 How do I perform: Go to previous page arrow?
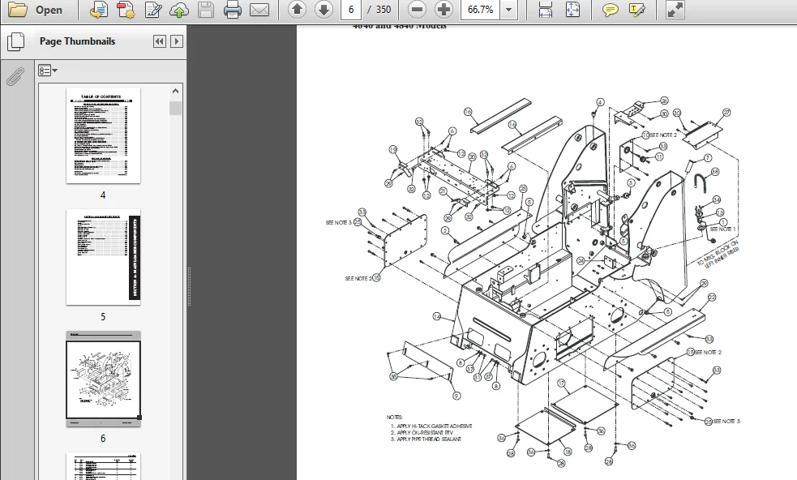click(297, 9)
